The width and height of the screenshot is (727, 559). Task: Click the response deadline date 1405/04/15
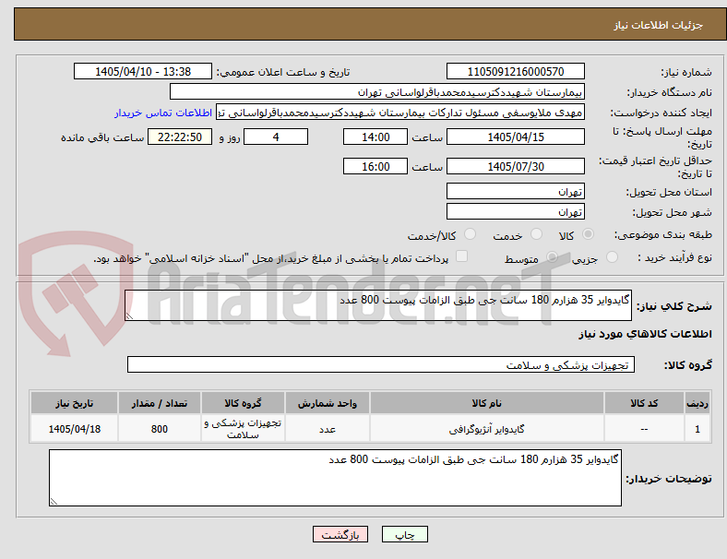(516, 137)
